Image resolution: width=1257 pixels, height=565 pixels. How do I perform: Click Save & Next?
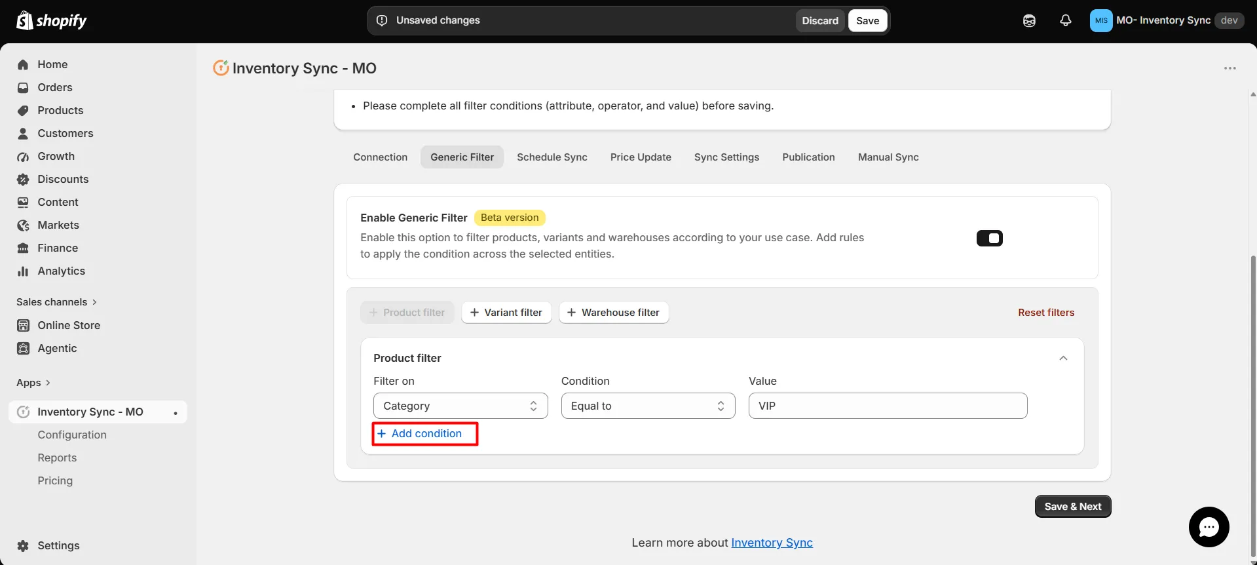pos(1073,506)
